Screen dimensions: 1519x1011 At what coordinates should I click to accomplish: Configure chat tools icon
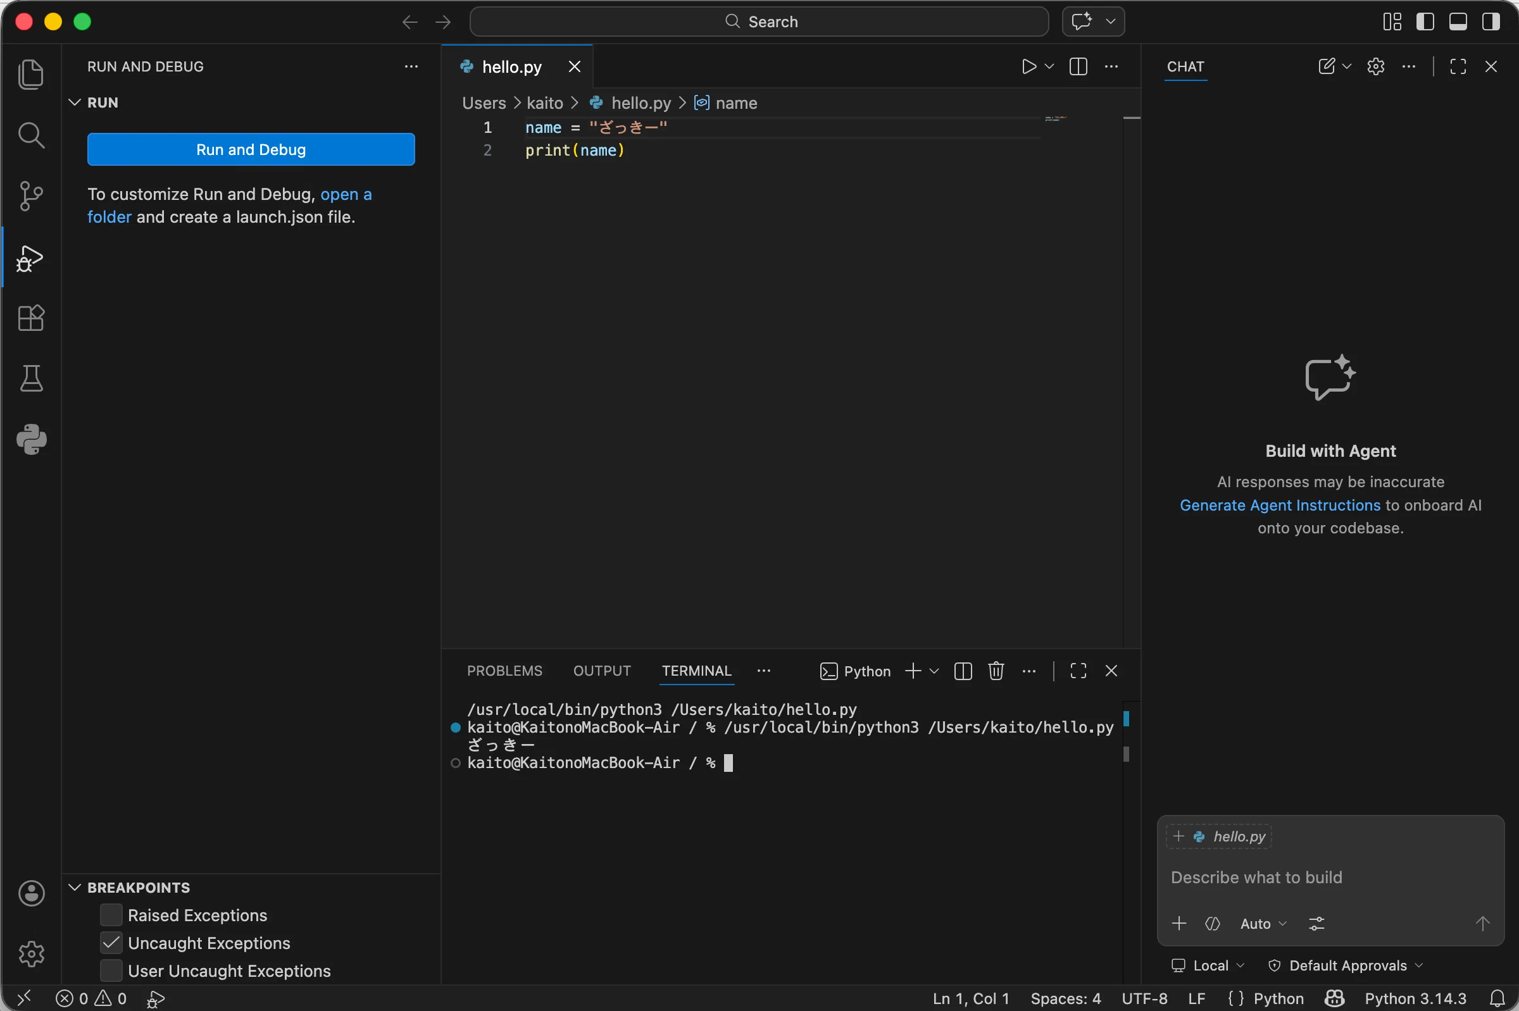tap(1316, 923)
